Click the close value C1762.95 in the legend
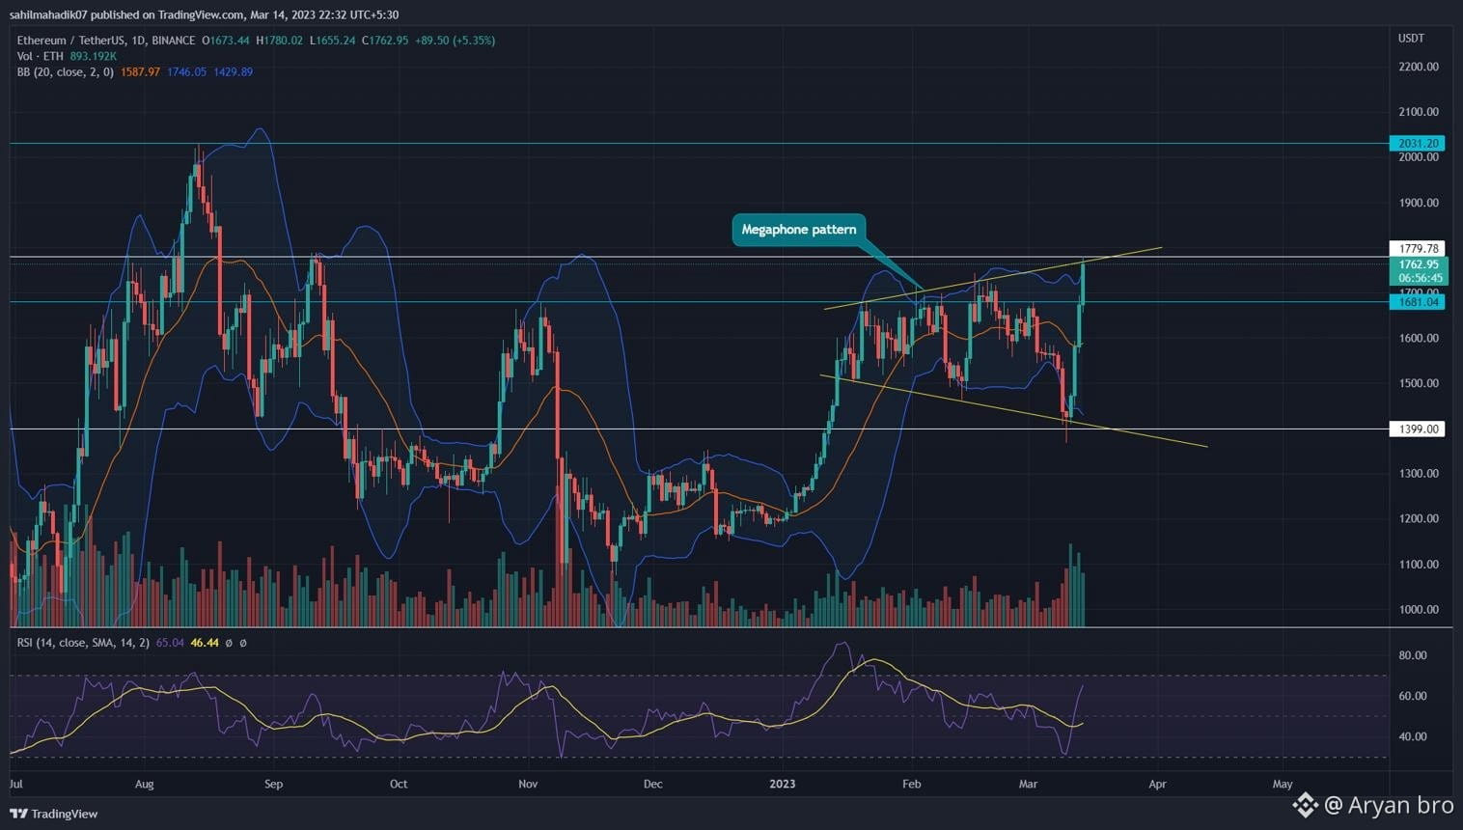Viewport: 1463px width, 830px height. 385,41
